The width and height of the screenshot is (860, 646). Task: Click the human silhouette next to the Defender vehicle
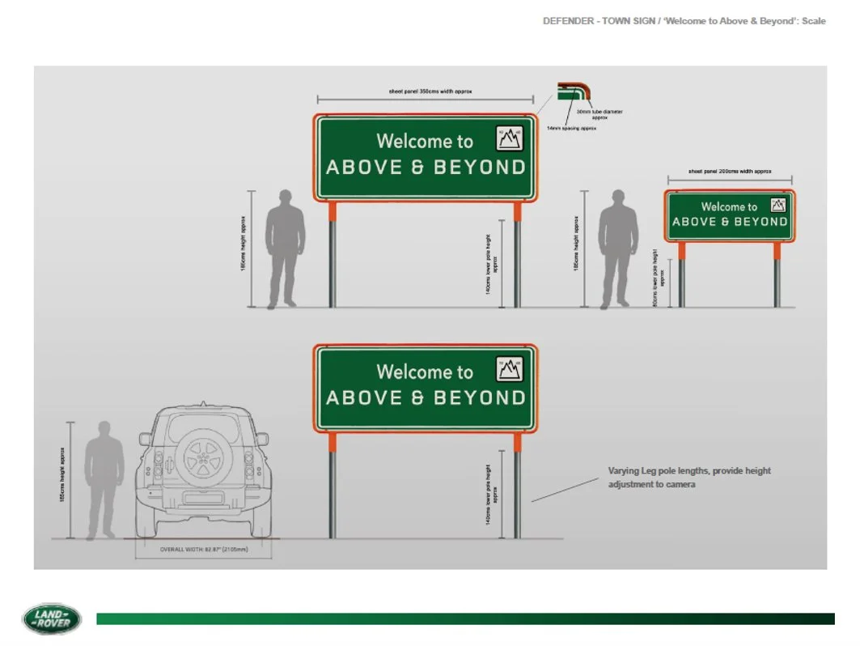(x=104, y=480)
